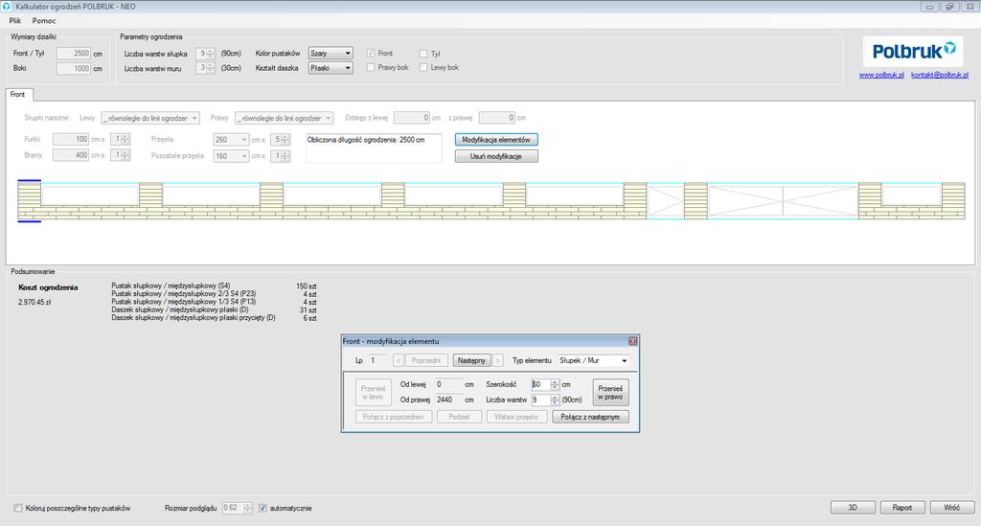
Task: Open the Pozostałe przęsła width dropdown
Action: [232, 156]
